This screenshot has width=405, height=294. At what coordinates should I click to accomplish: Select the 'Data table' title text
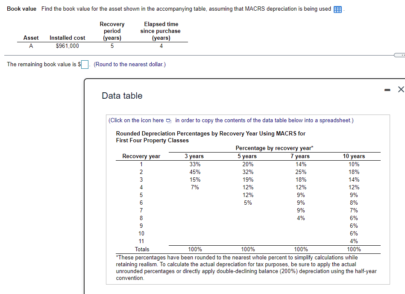122,95
